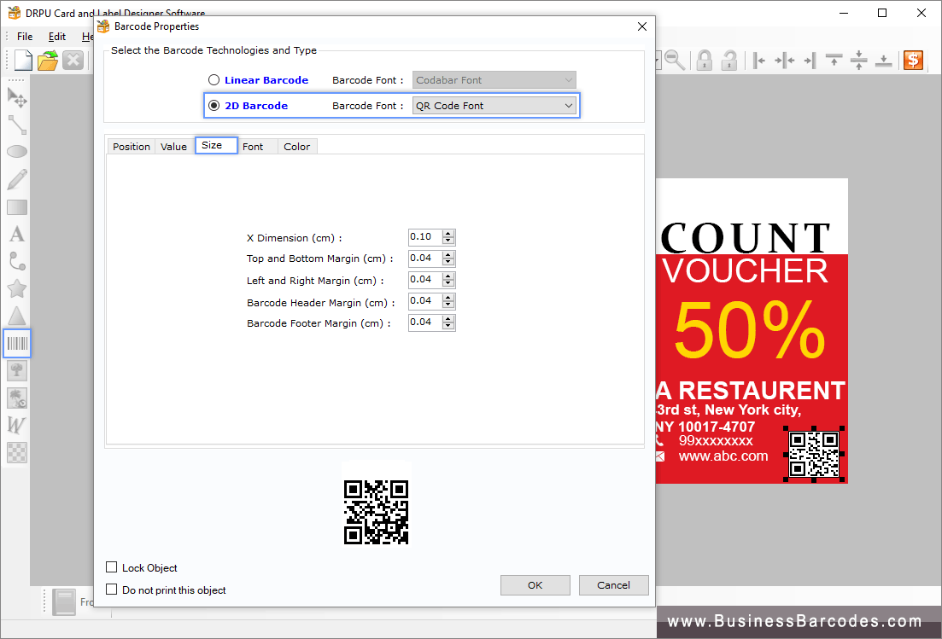Select the Triangle shape tool
The width and height of the screenshot is (942, 639).
pos(17,316)
